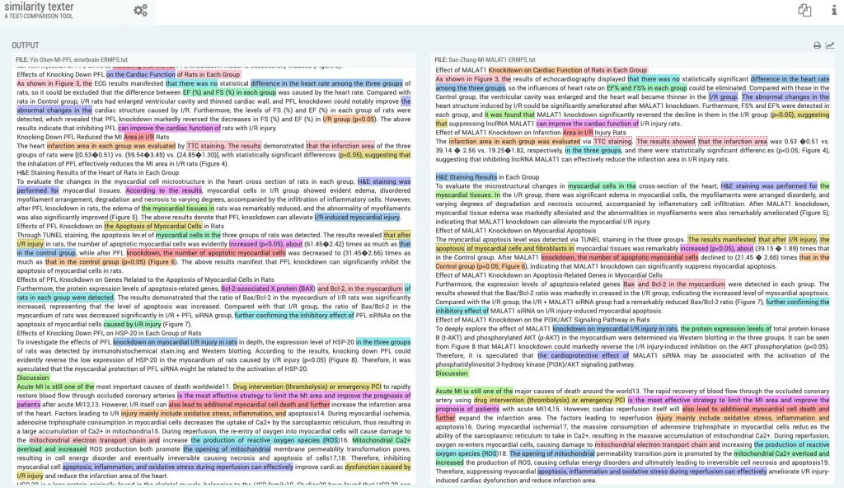Click the new comparison documents icon
844x488 pixels.
point(804,11)
